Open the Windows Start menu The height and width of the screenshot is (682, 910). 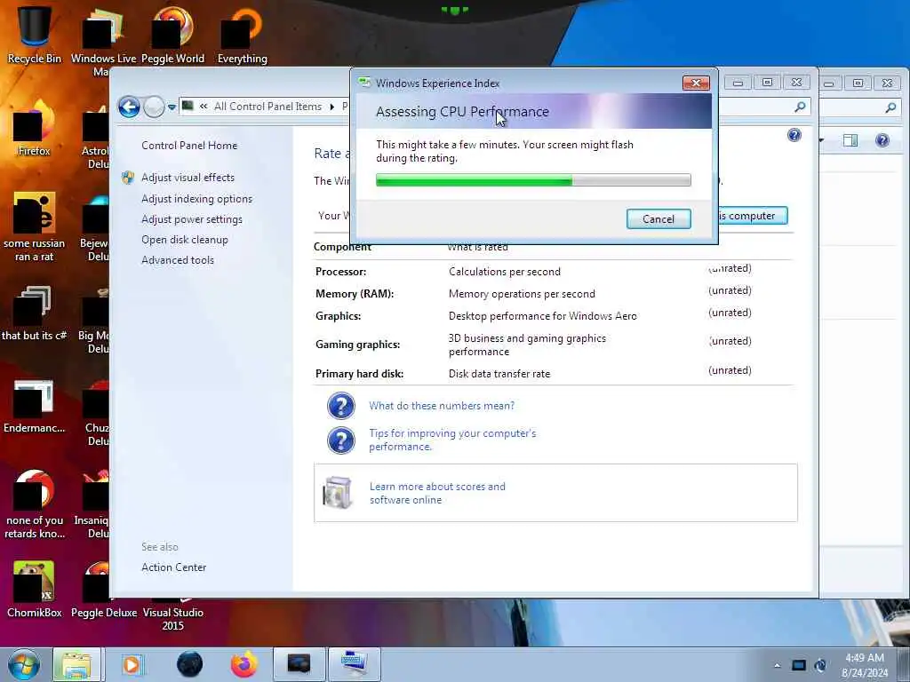point(24,664)
